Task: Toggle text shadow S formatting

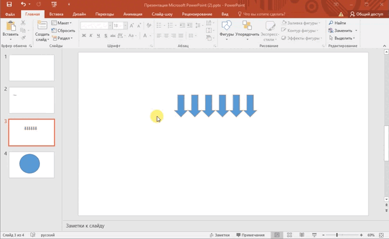Action: pos(106,36)
